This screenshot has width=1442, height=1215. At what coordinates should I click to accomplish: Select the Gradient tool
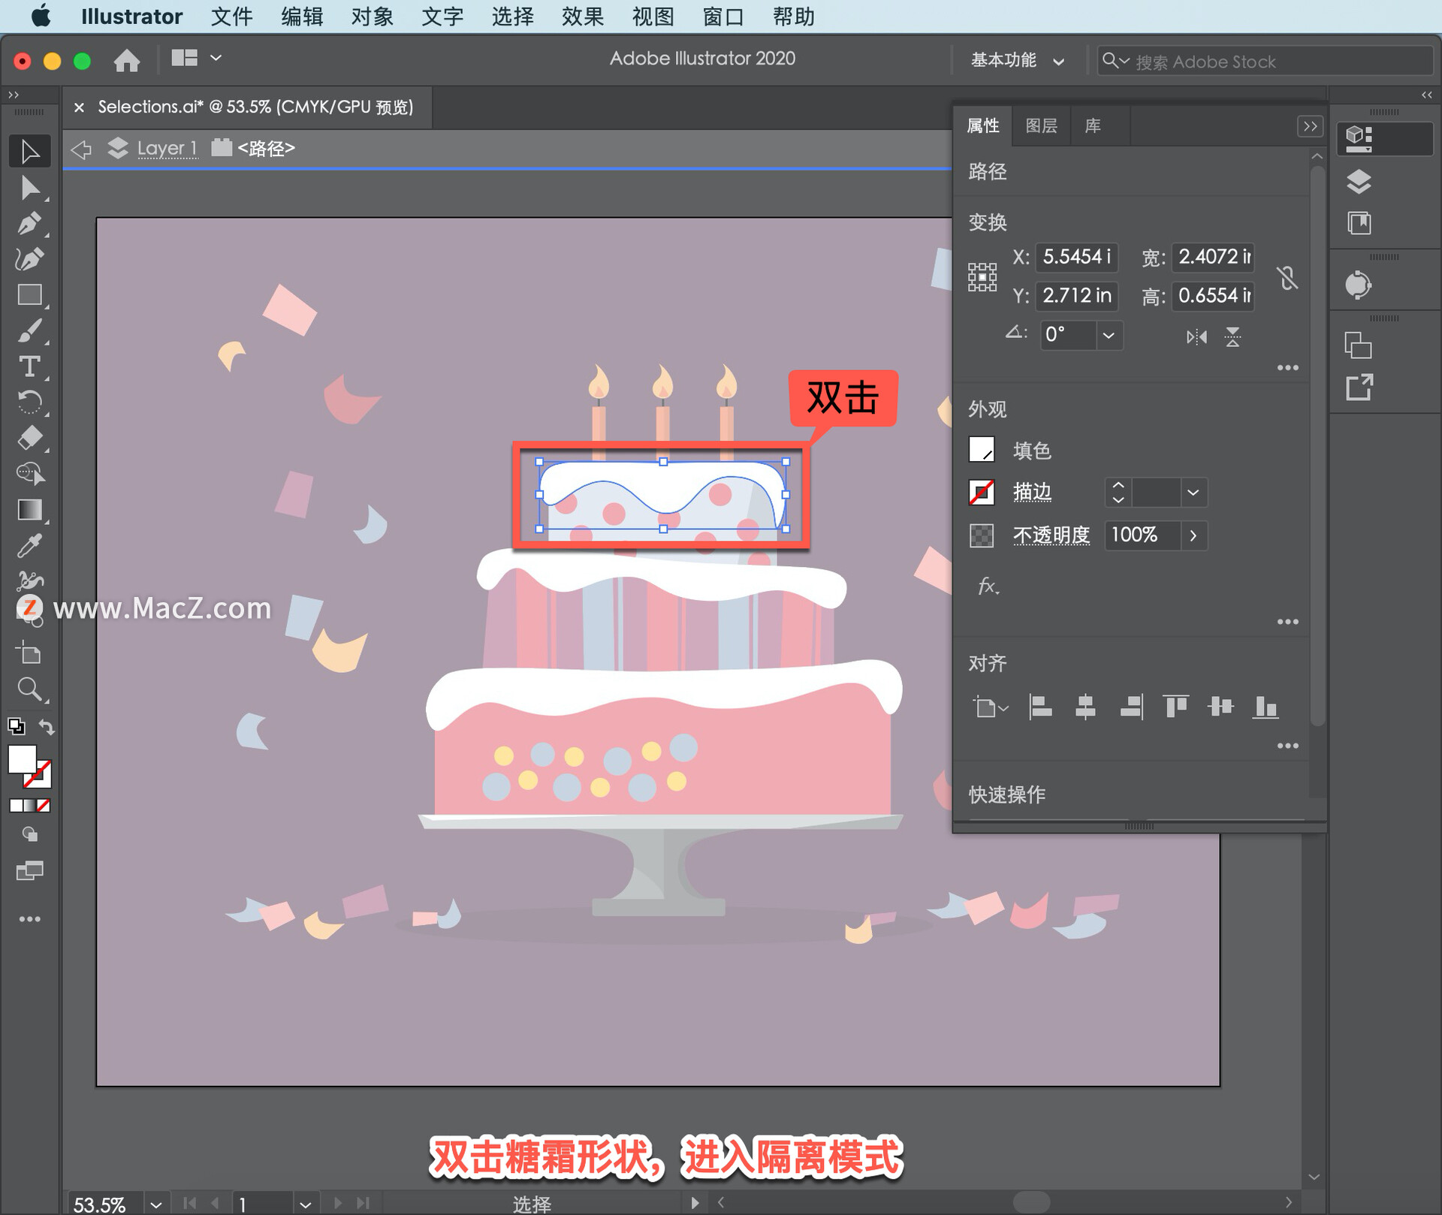click(x=30, y=510)
